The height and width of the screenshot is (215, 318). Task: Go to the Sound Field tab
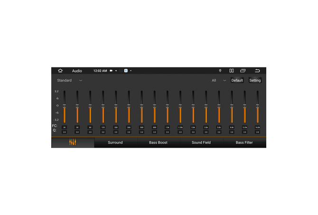tap(201, 142)
